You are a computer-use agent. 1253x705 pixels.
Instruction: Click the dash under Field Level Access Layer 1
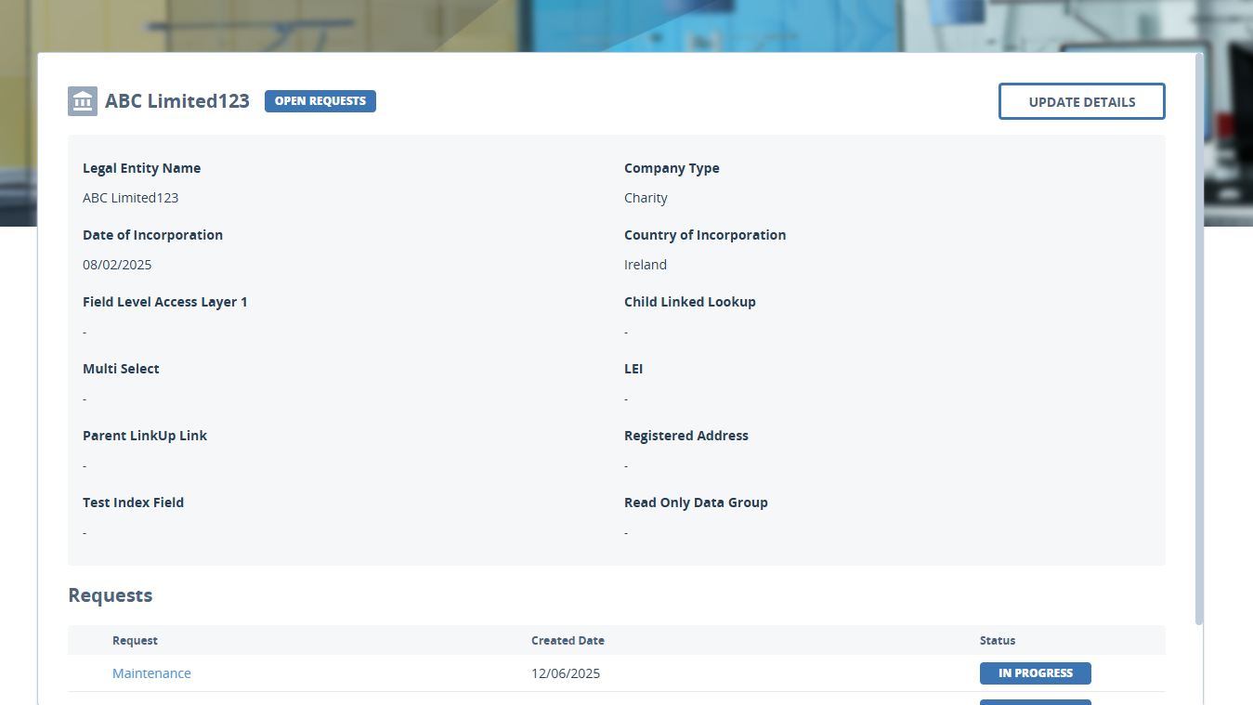(85, 331)
